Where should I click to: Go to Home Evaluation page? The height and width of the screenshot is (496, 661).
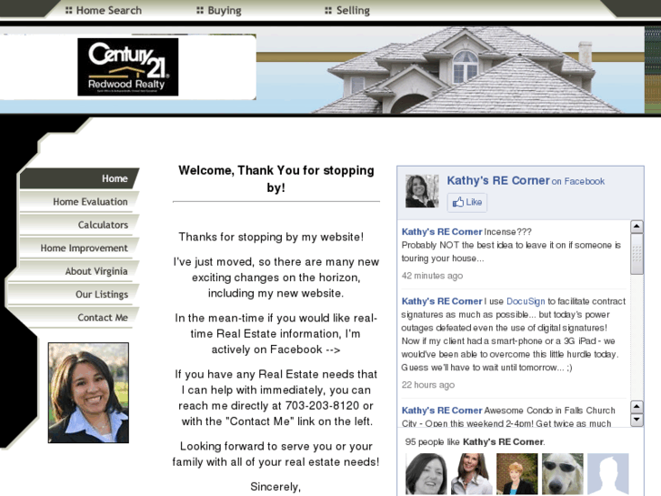pyautogui.click(x=79, y=201)
